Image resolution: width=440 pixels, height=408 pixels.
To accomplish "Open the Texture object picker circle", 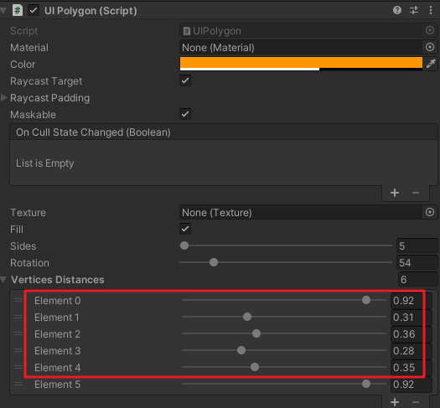I will point(430,212).
